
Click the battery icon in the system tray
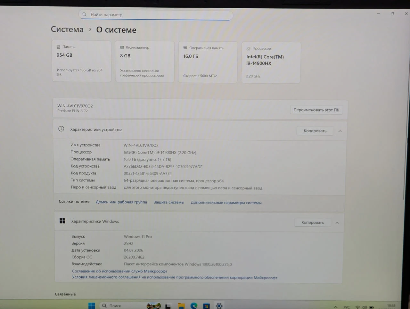372,307
